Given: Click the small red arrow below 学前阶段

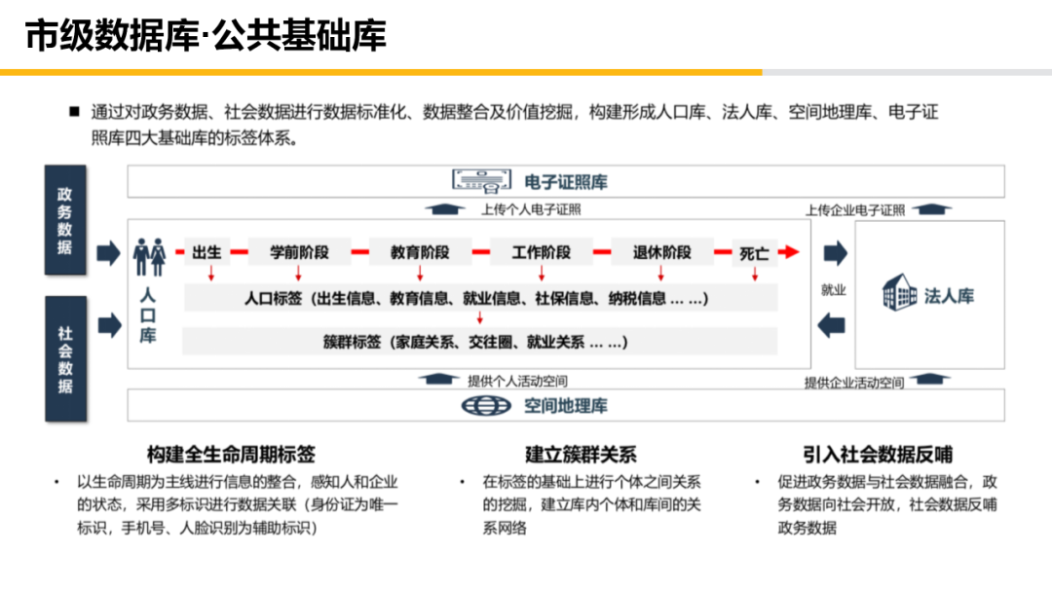Looking at the screenshot, I should click(x=299, y=273).
